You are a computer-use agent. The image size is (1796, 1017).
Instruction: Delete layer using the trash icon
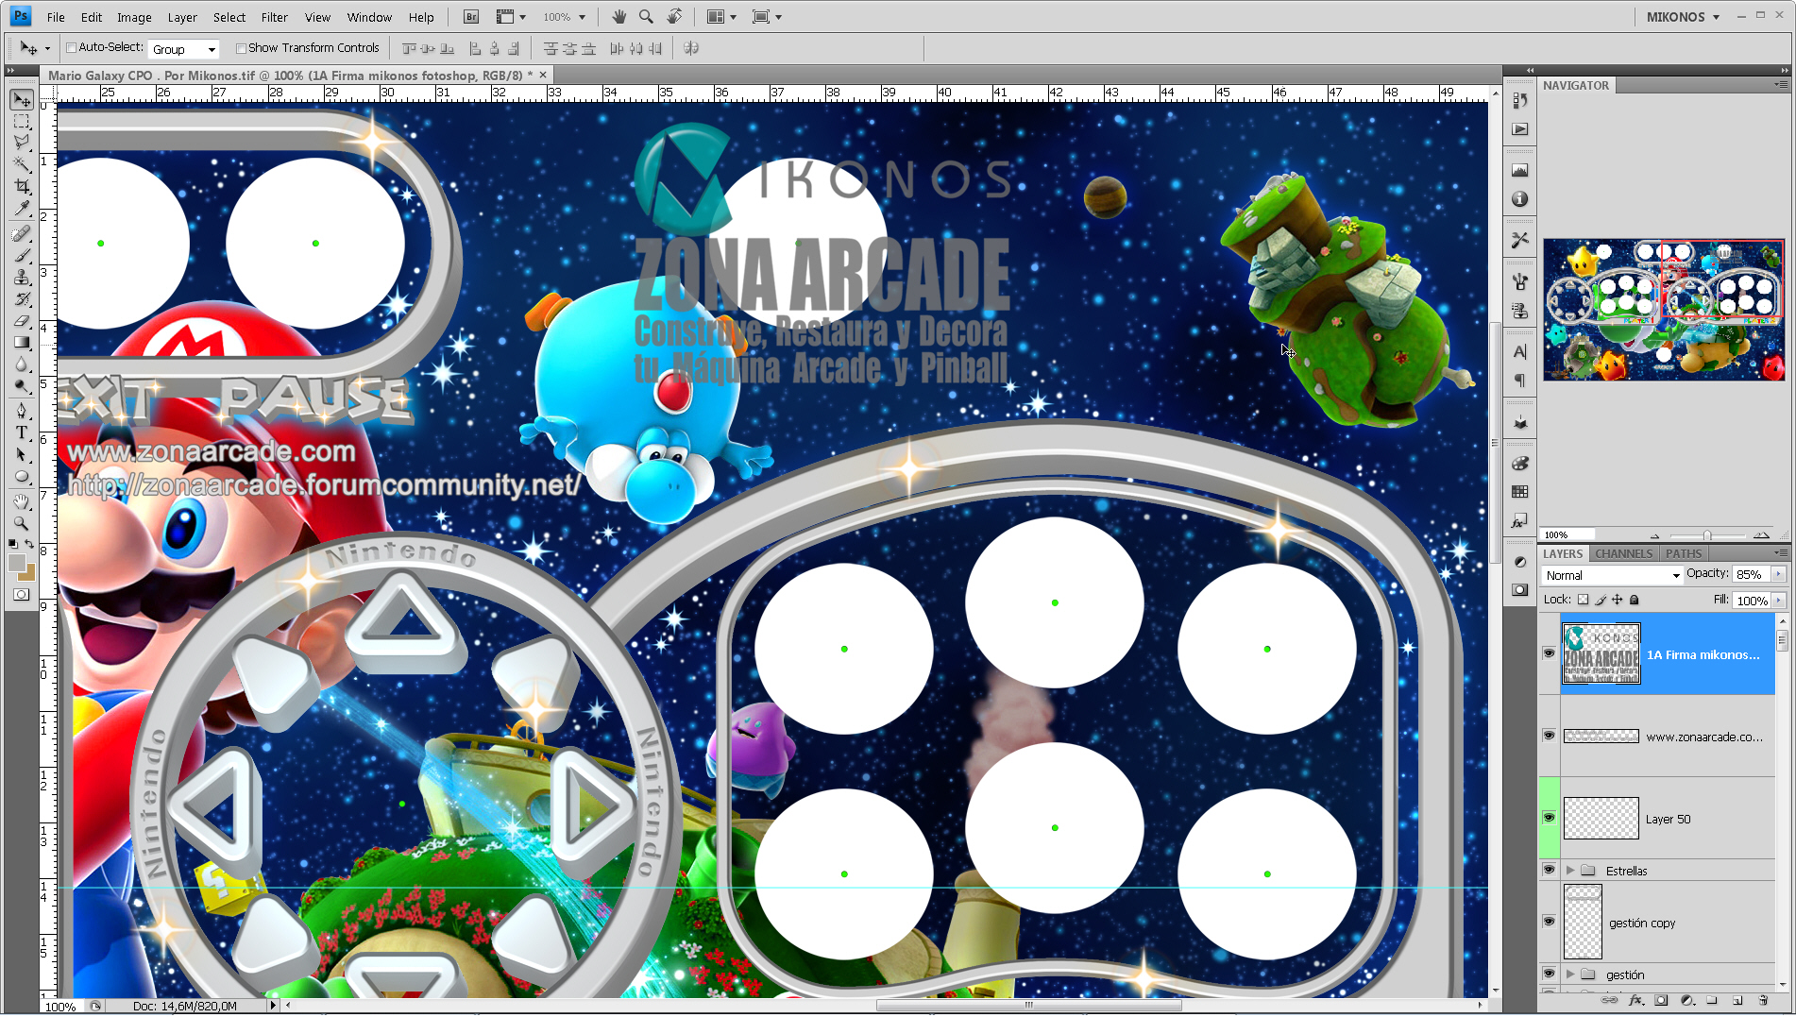(1763, 1000)
